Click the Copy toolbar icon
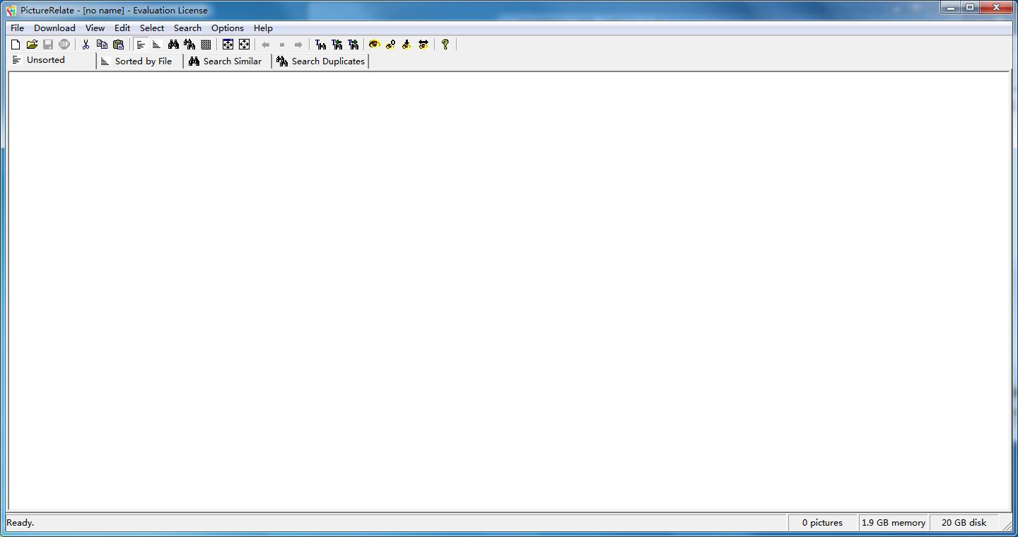1018x537 pixels. (x=102, y=45)
